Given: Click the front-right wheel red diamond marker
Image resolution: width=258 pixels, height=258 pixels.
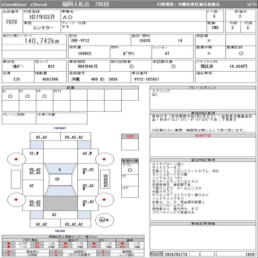Looking at the screenshot, I should pos(104,159).
